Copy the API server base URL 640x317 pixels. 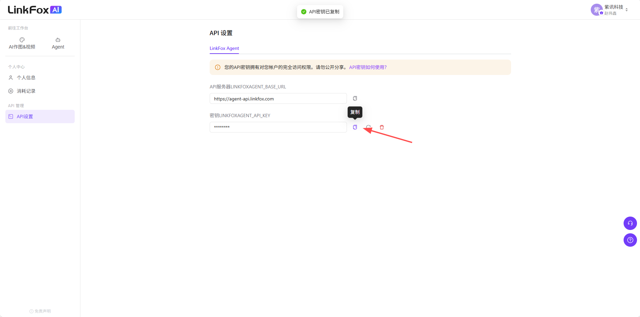pos(355,98)
